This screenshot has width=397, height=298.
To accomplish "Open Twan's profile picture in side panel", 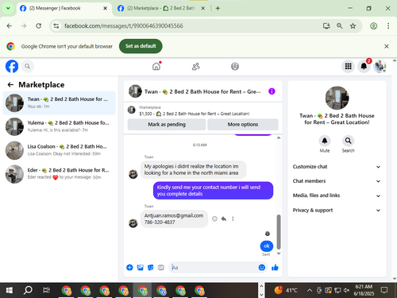I will [337, 98].
